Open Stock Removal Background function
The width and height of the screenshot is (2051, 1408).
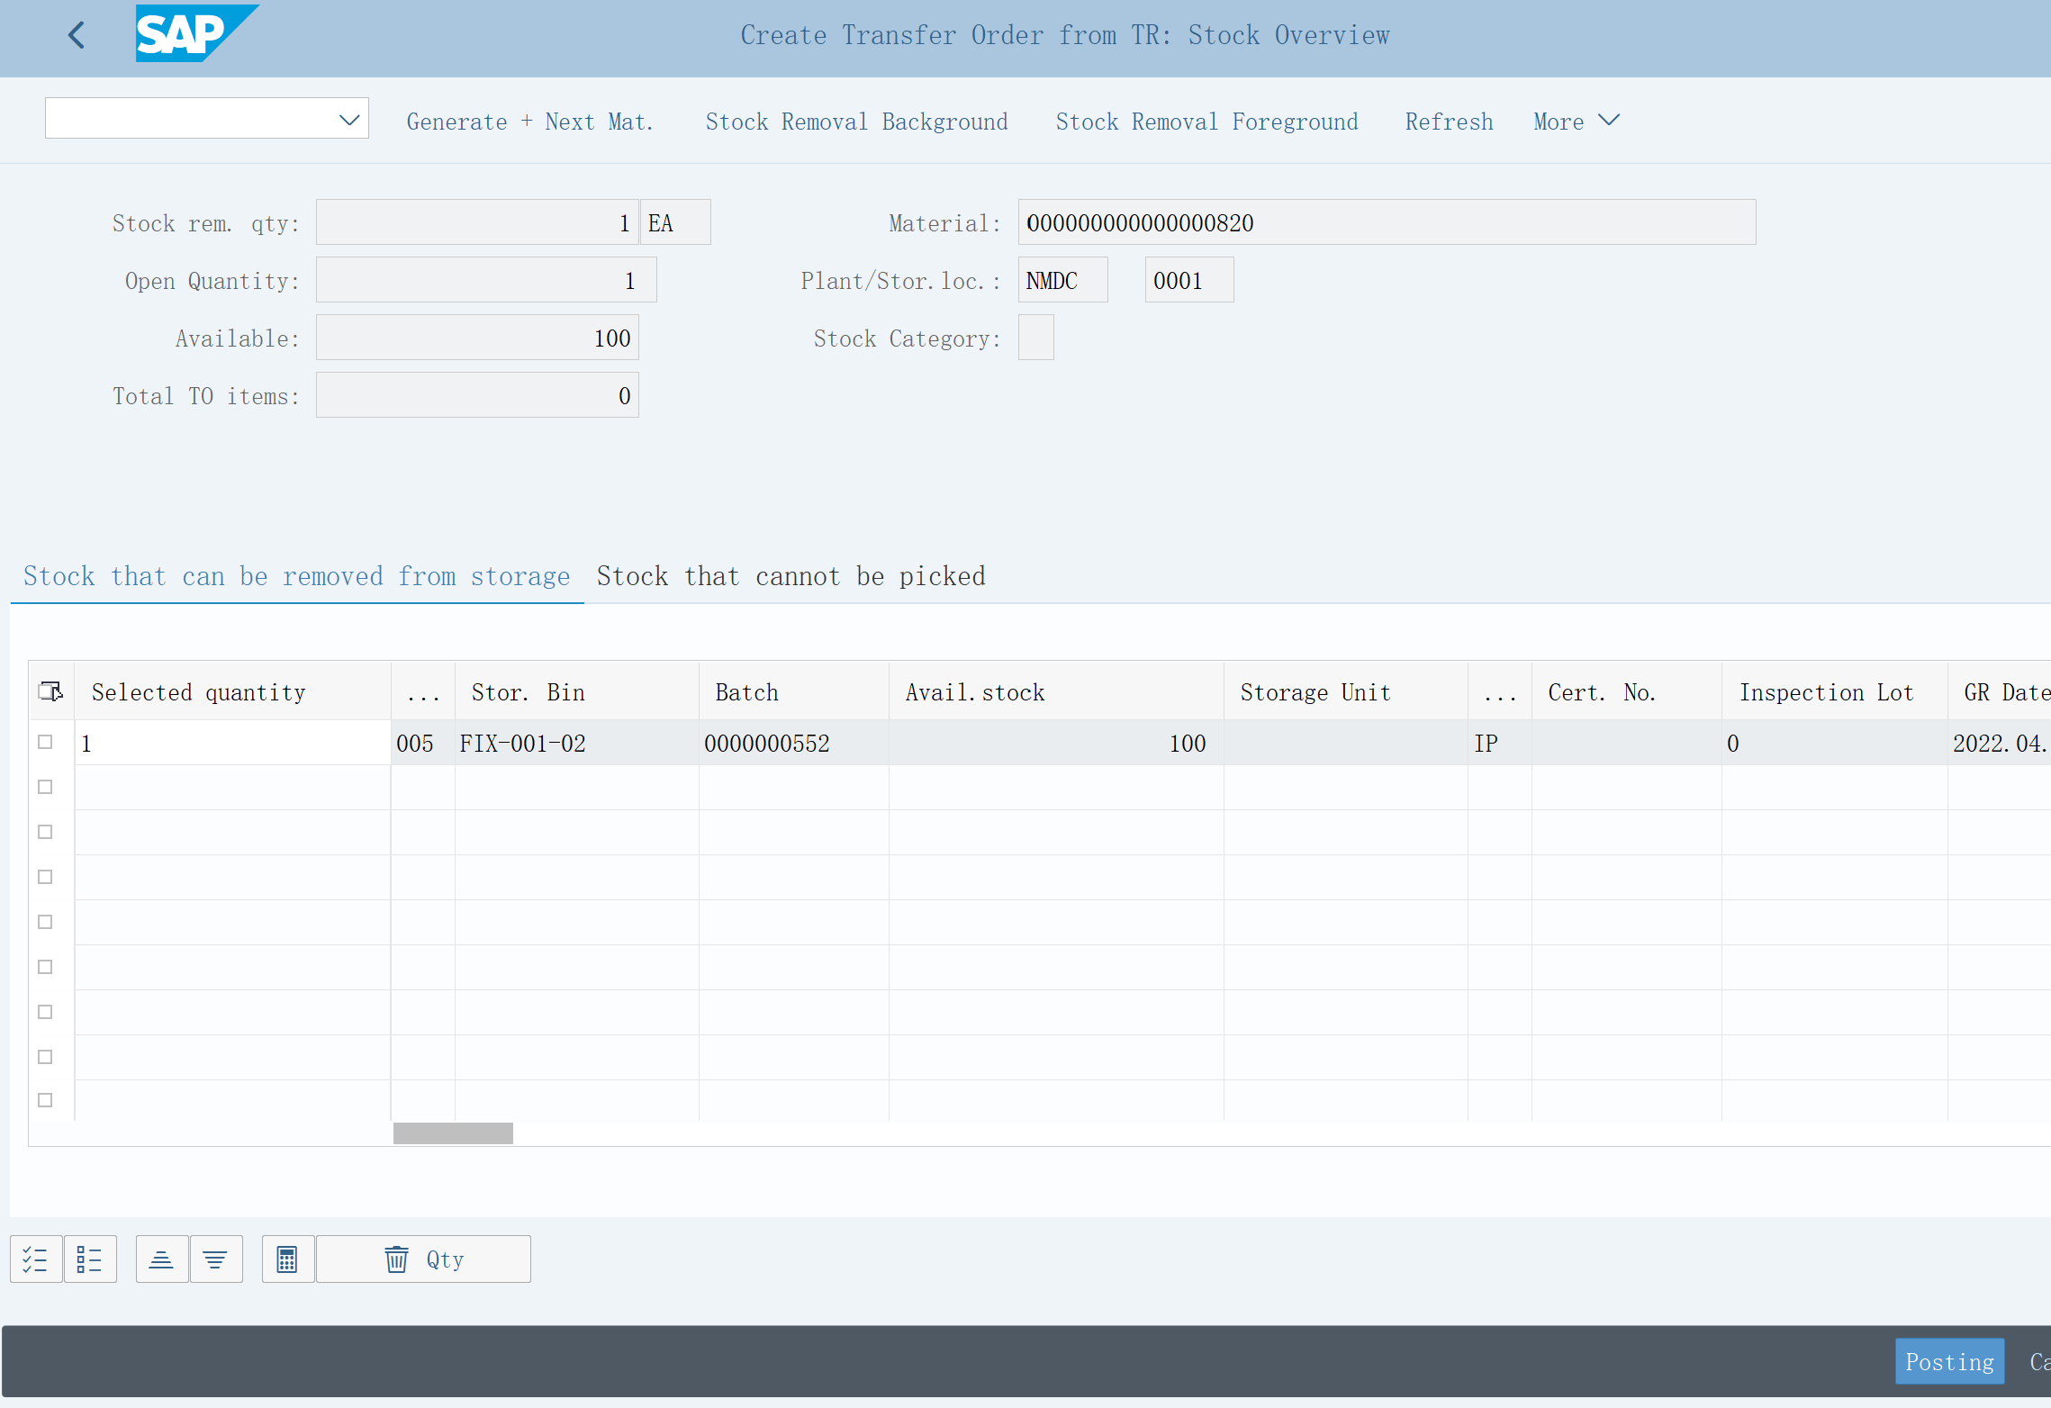tap(855, 120)
